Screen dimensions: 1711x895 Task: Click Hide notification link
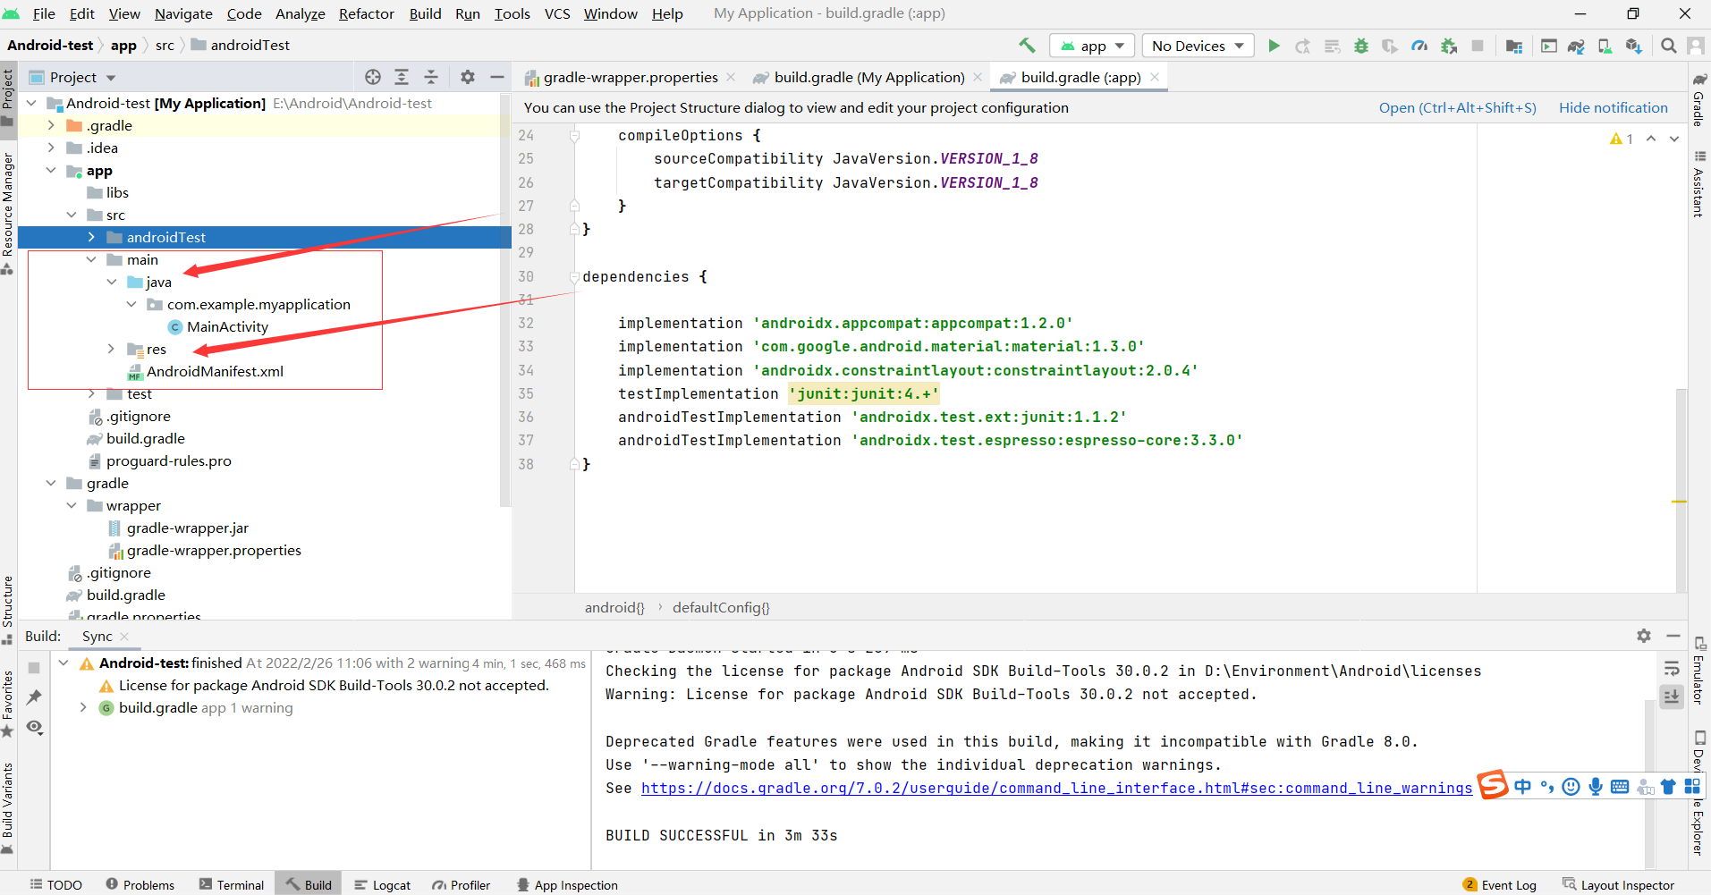[1613, 107]
